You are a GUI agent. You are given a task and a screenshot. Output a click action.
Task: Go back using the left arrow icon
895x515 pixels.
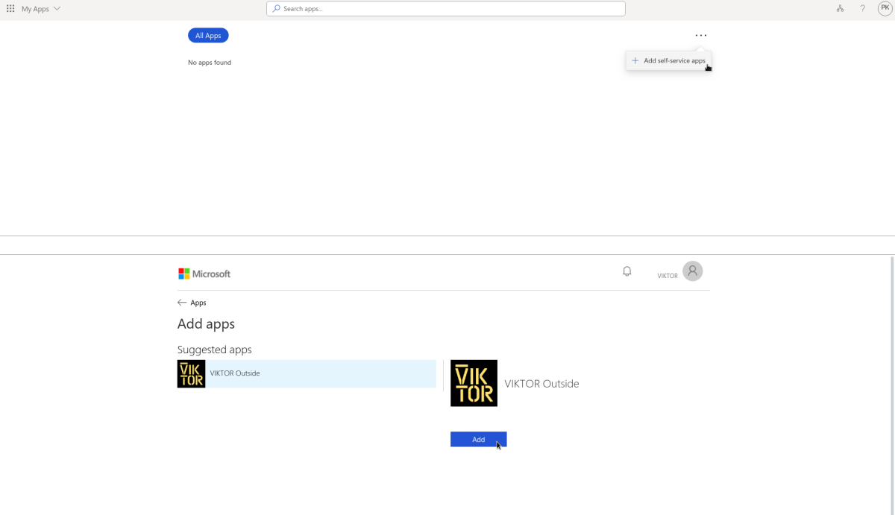click(x=182, y=303)
